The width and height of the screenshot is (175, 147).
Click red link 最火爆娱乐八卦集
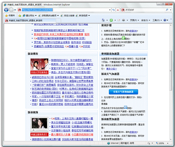[61, 135]
